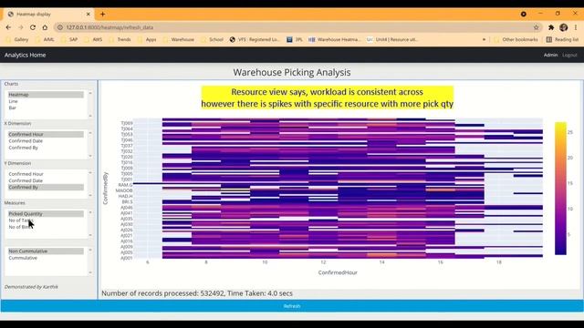Screen dimensions: 584x328
Task: Choose Confirmed Hour for Y Dimension
Action: coord(46,174)
